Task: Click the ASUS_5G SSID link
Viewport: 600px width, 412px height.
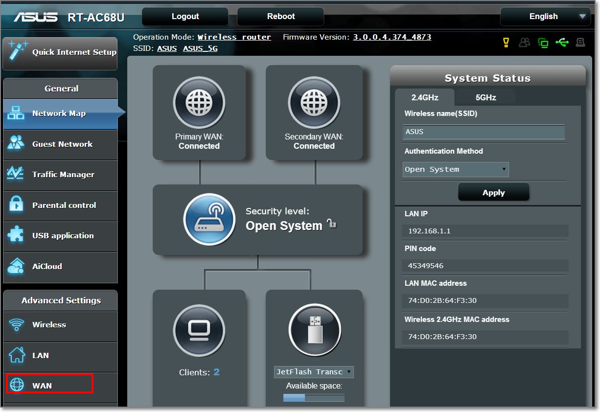Action: tap(200, 48)
